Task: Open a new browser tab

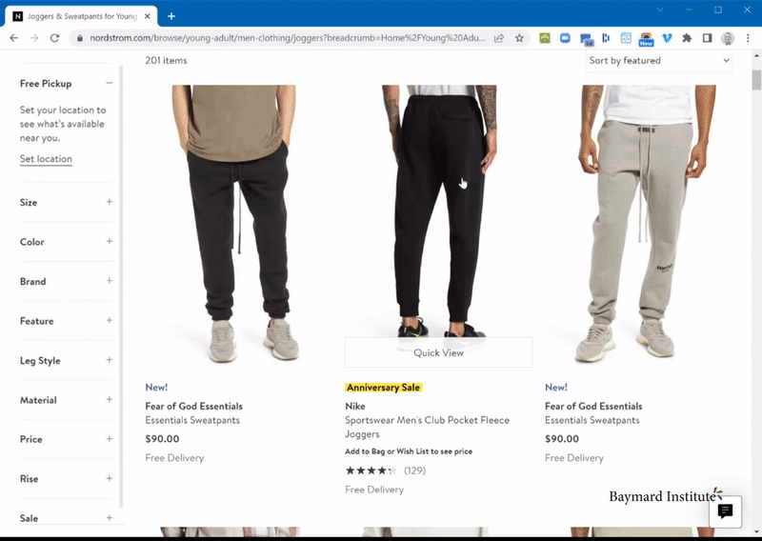Action: pos(171,16)
